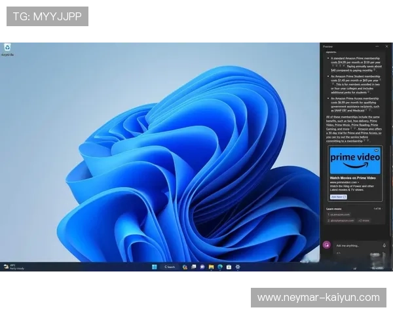Click the microphone icon in chat box
This screenshot has height=314, width=393.
[x=384, y=245]
